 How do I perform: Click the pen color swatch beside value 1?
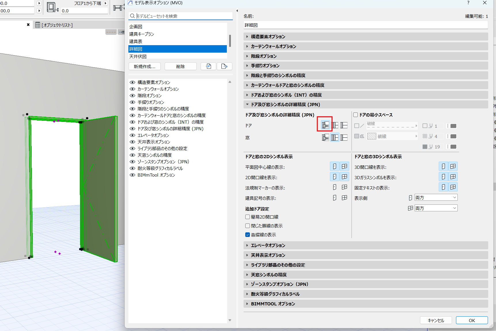[453, 126]
